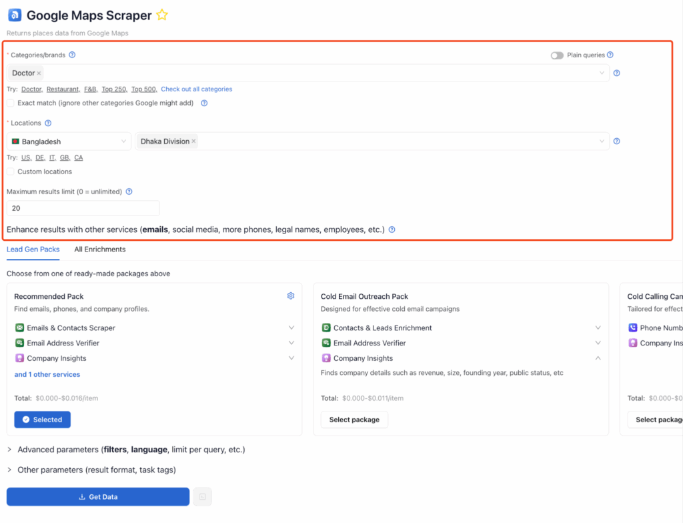Click help icon beside Categories/brands label

(x=72, y=55)
